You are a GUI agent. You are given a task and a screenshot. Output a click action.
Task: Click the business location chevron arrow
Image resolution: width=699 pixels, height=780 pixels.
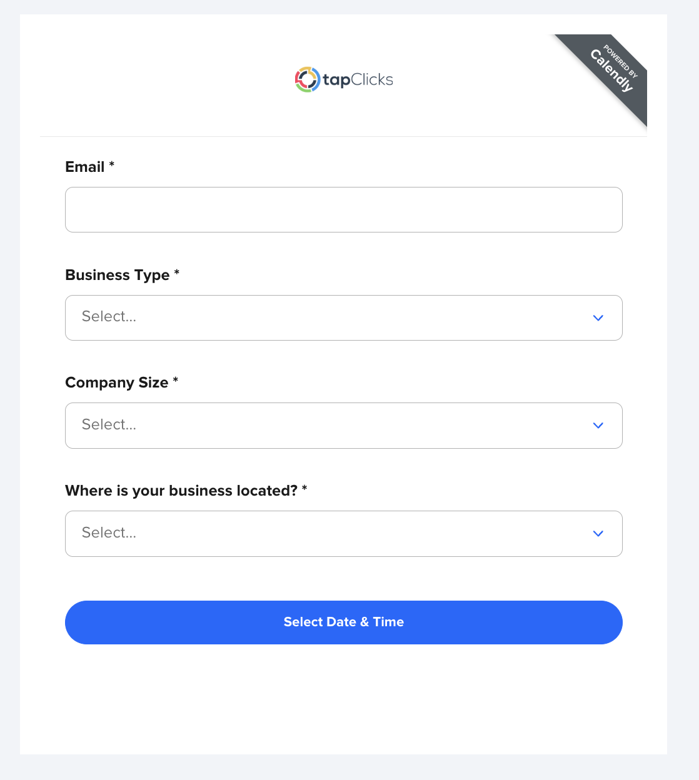point(598,534)
